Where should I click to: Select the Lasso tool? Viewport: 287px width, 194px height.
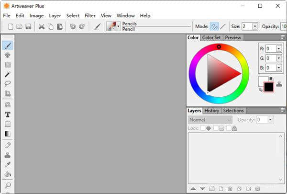8,84
